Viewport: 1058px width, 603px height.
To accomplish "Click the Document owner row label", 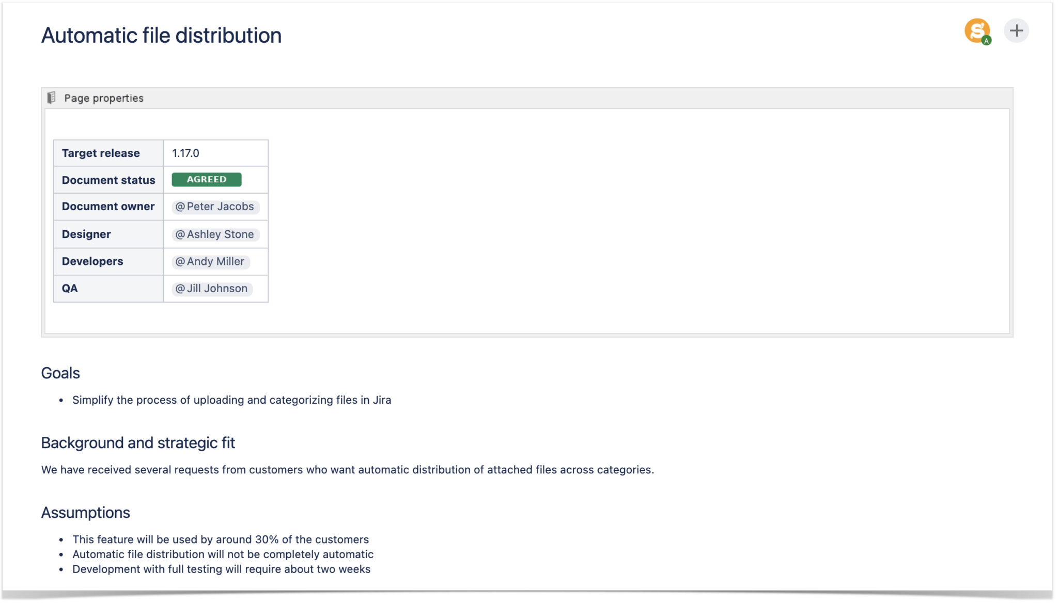I will (x=108, y=207).
